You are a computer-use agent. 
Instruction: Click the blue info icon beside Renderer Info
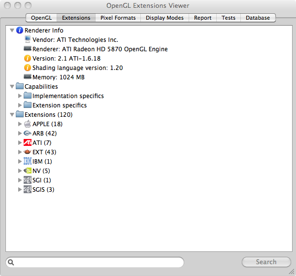20,30
